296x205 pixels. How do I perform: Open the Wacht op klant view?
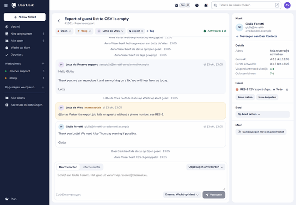tap(25, 48)
